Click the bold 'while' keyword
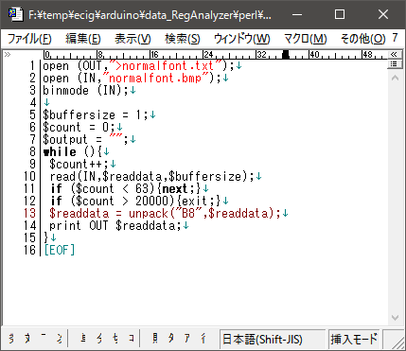This screenshot has height=351, width=406. tap(60, 152)
